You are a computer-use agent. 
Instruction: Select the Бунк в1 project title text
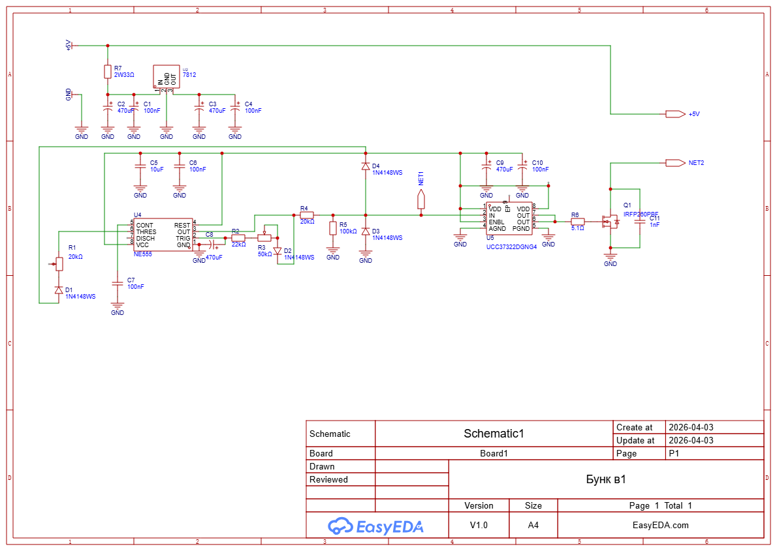[606, 479]
